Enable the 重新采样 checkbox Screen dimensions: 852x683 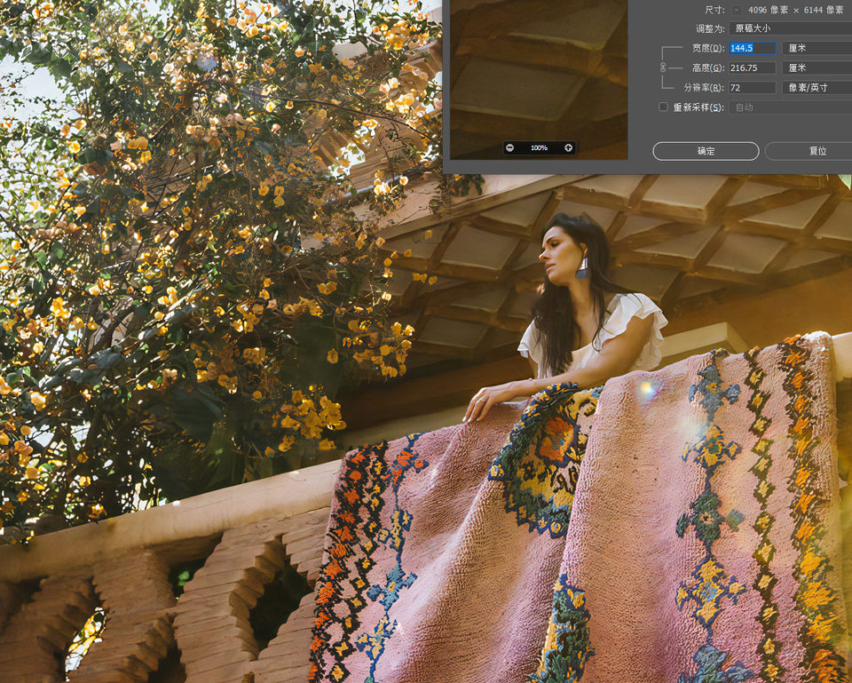coord(663,107)
